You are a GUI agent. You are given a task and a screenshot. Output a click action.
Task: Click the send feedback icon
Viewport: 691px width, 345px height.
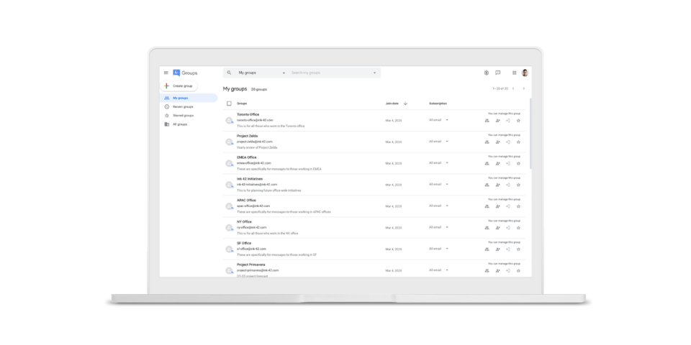click(498, 73)
